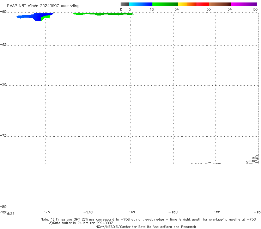261x229 pixels.
Task: Click the latitude label '-80'
Action: (3, 206)
